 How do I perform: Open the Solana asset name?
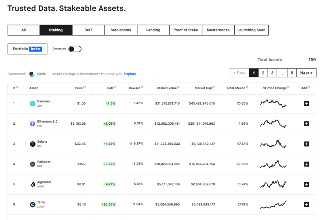[42, 142]
